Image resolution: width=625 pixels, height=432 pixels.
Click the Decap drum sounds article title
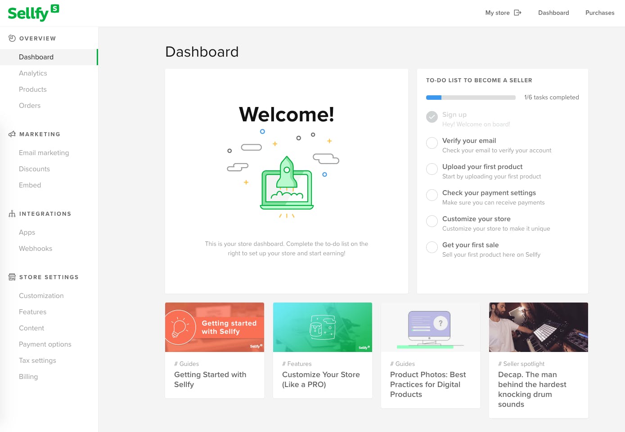click(532, 389)
